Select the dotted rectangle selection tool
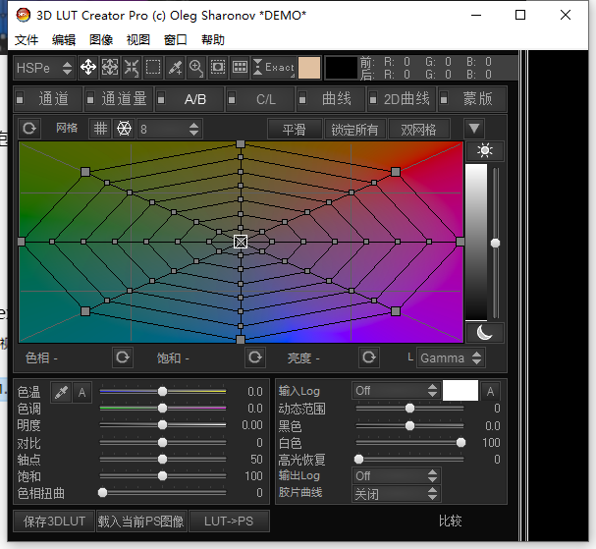The image size is (596, 549). (x=153, y=68)
